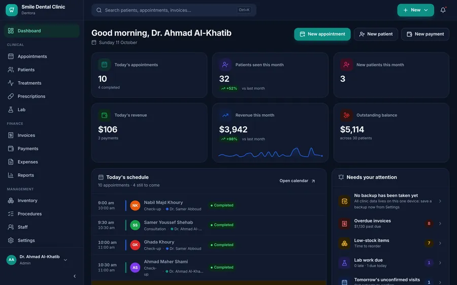Click the calendar icon beside Sunday 11 October
457x285 pixels.
click(x=94, y=43)
